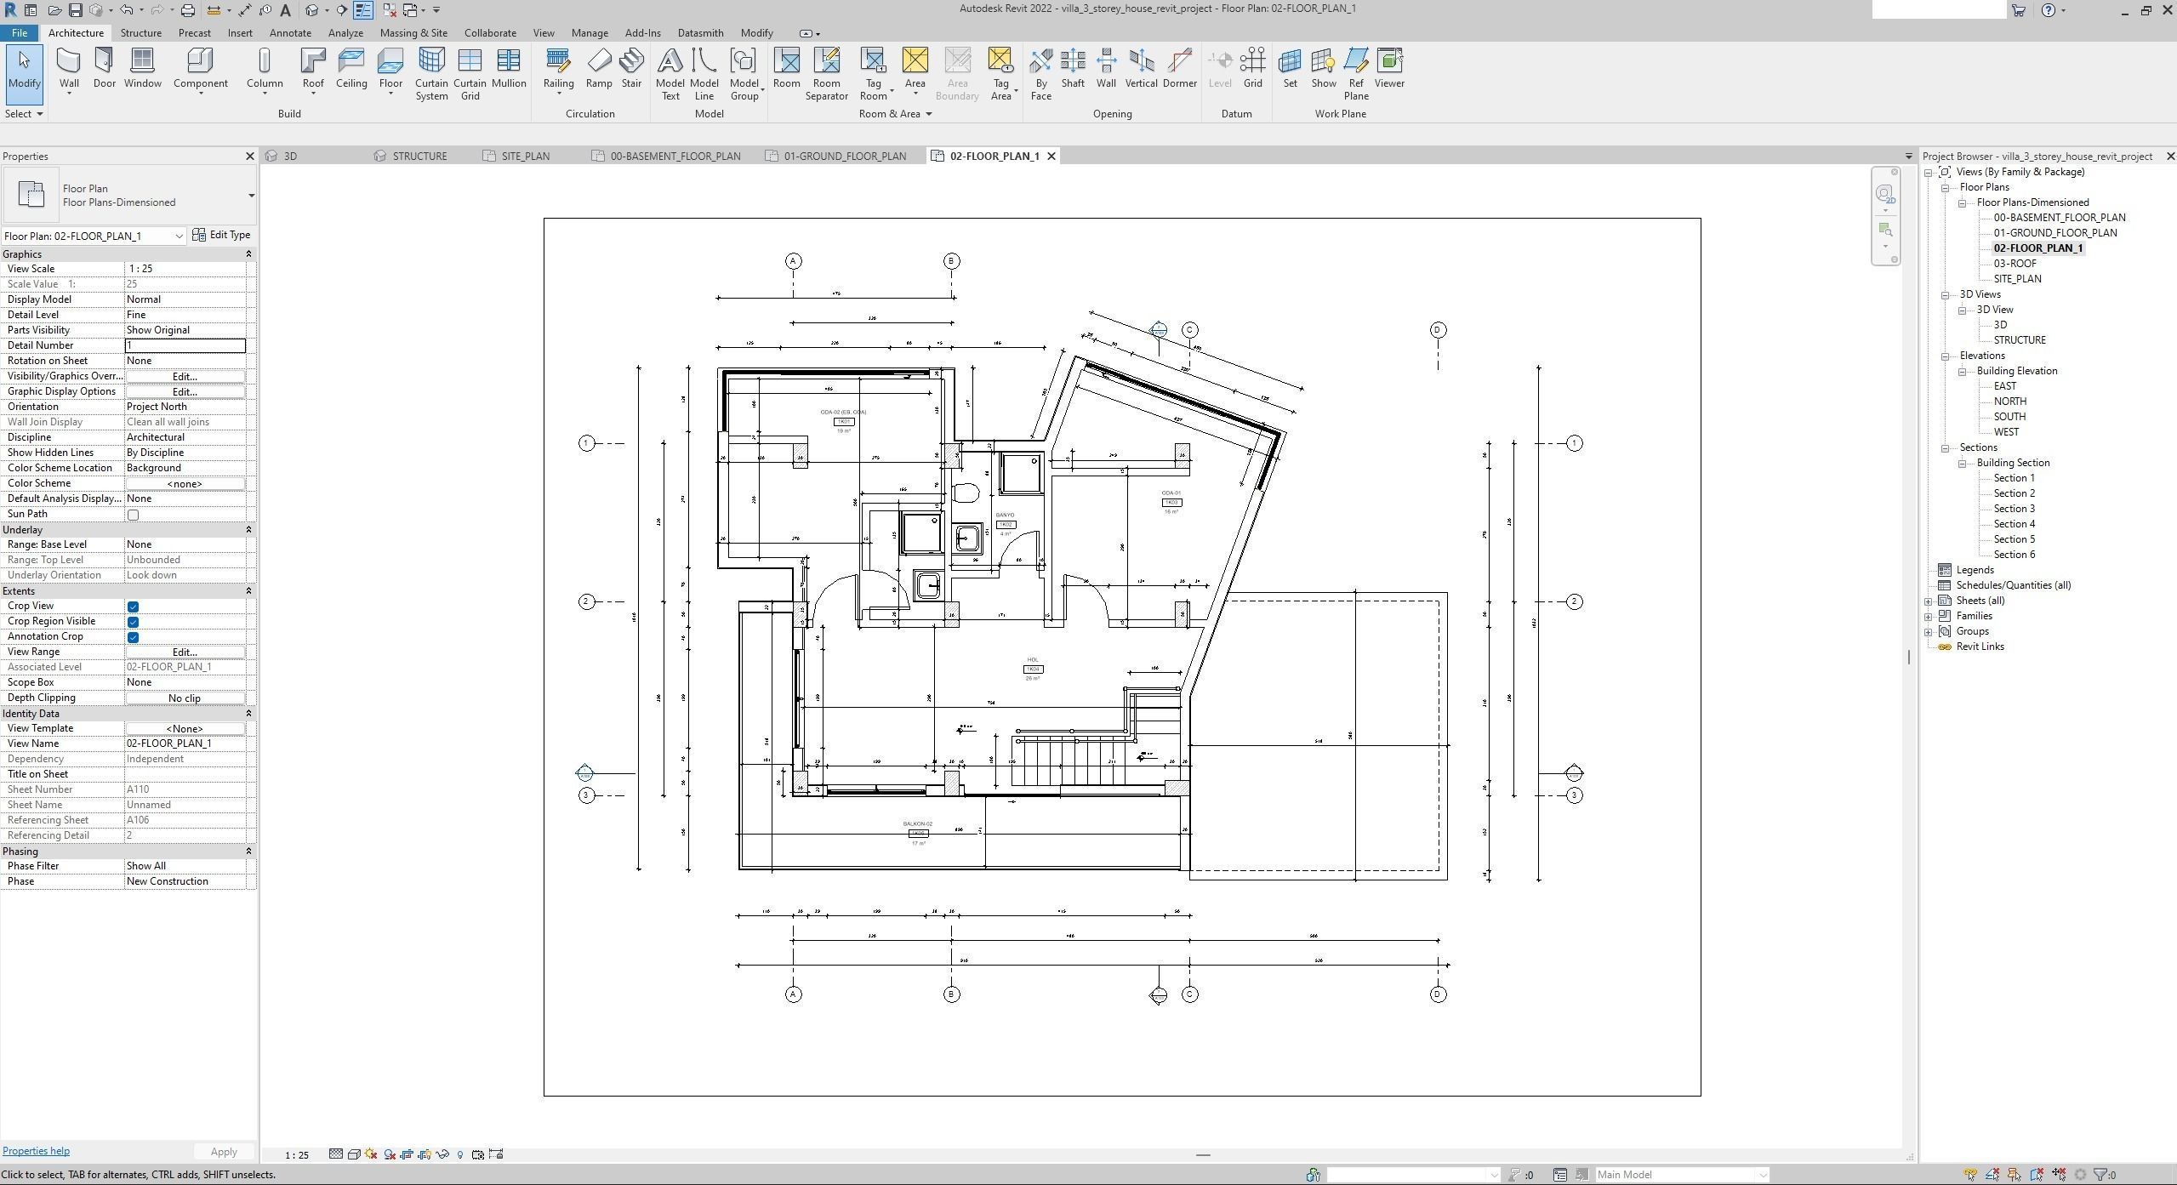
Task: Select the Stair tool
Action: (631, 68)
